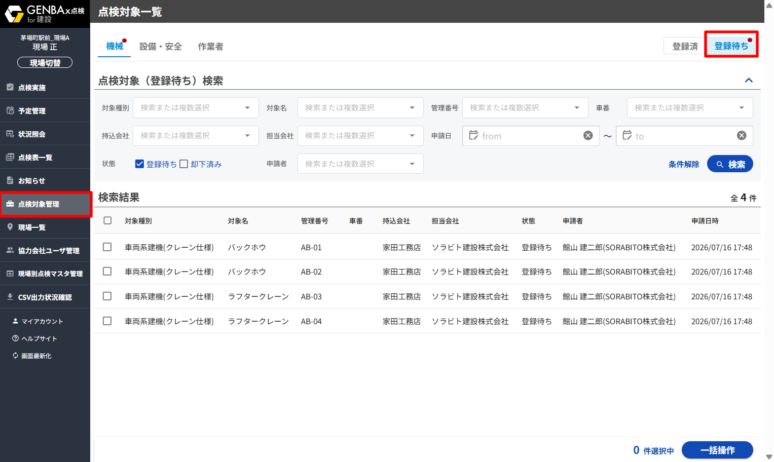The height and width of the screenshot is (462, 774).
Task: Click the 現場別点検マスタ管理 grid icon
Action: [x=10, y=274]
